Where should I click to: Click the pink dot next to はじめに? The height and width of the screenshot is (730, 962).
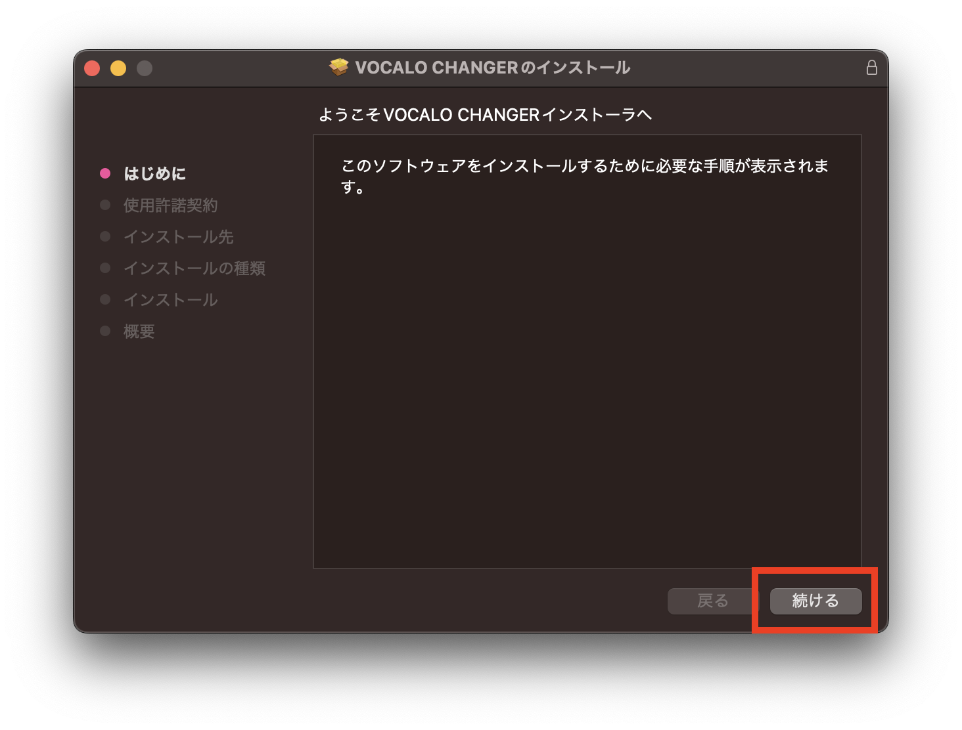(x=105, y=173)
